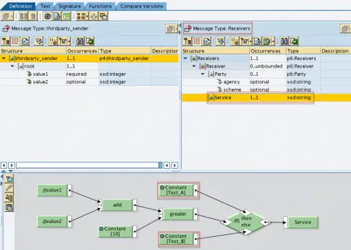
Task: Collapse the root node in source structure
Action: pos(12,66)
